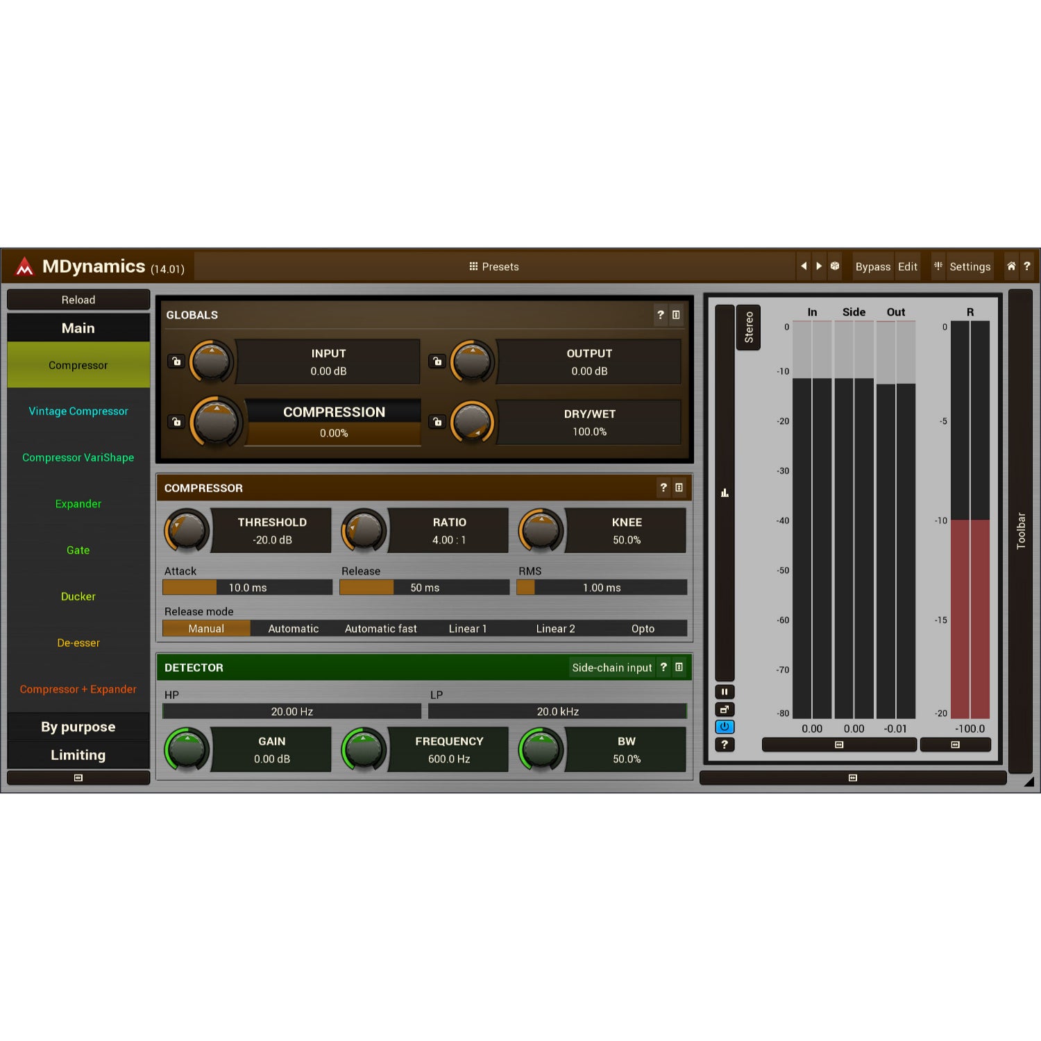Collapse the left sidebar with bottom expander
Image resolution: width=1041 pixels, height=1041 pixels.
point(78,778)
